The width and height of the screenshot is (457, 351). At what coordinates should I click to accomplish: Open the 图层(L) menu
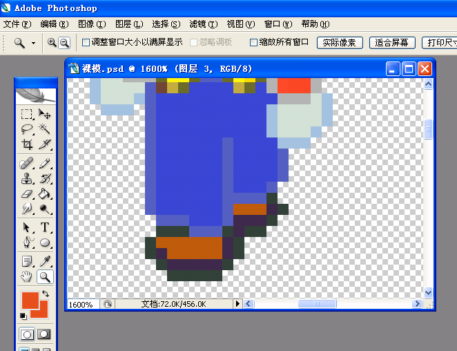(x=129, y=24)
